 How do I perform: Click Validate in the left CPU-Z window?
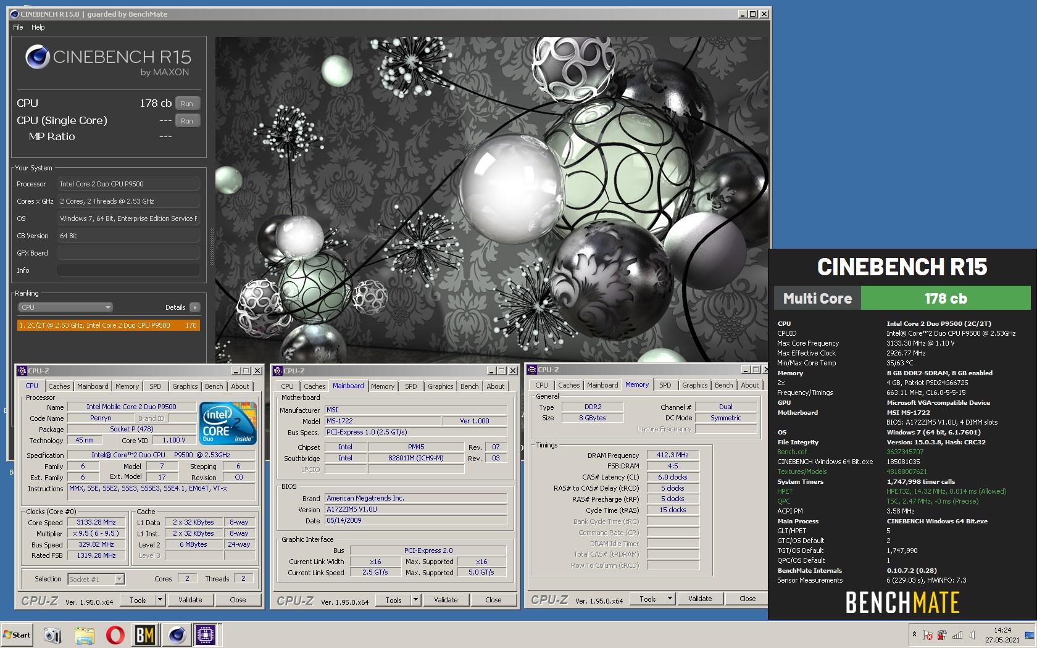(x=190, y=600)
